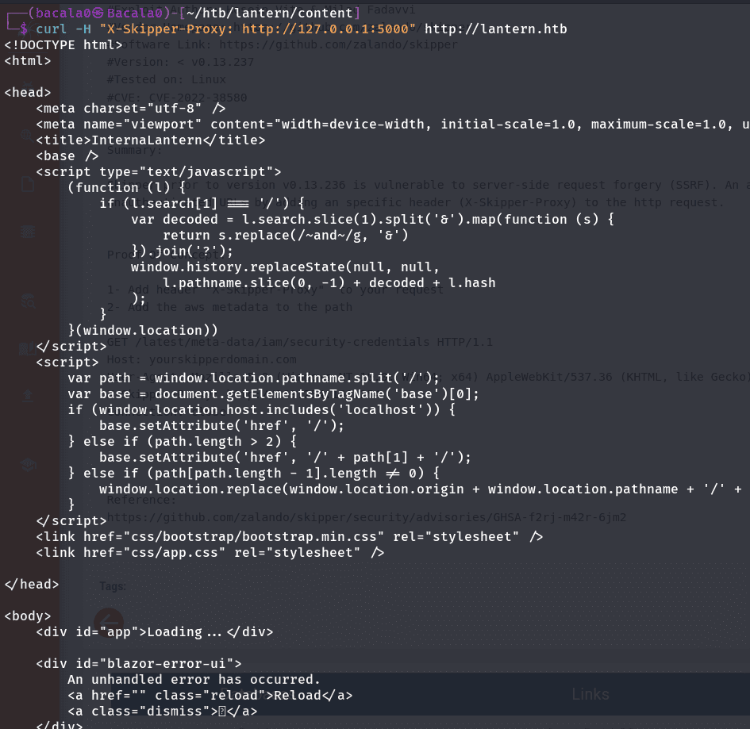Click the 'var path = window.location.pathname.split' line
Screen dimensions: 750x729
click(253, 378)
